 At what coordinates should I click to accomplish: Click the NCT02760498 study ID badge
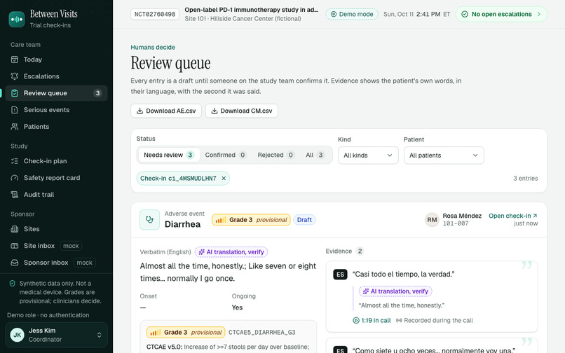pos(155,15)
